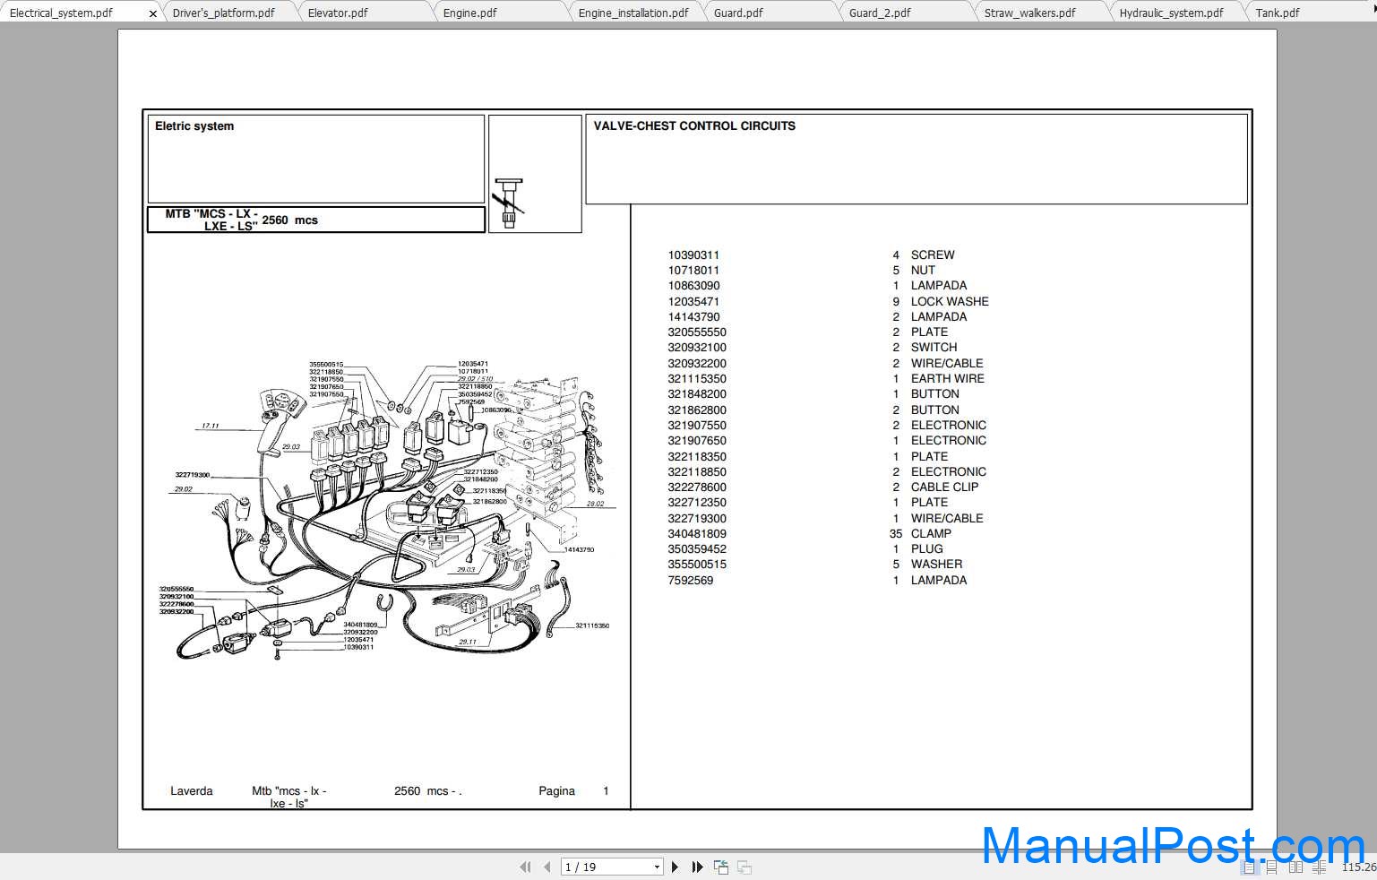Viewport: 1377px width, 880px height.
Task: Click the EARTH WIRE description
Action: (948, 379)
